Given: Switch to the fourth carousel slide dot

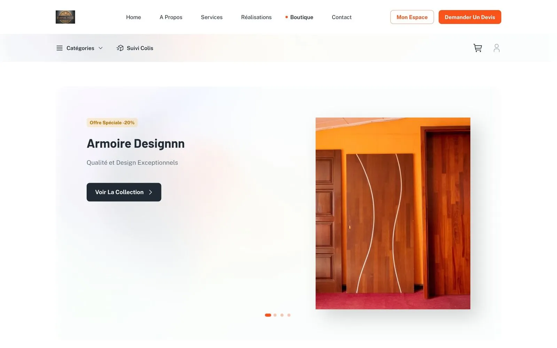Looking at the screenshot, I should coord(289,315).
